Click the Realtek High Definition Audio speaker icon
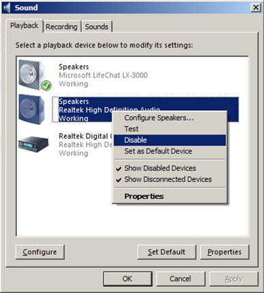This screenshot has height=293, width=264. pyautogui.click(x=33, y=109)
